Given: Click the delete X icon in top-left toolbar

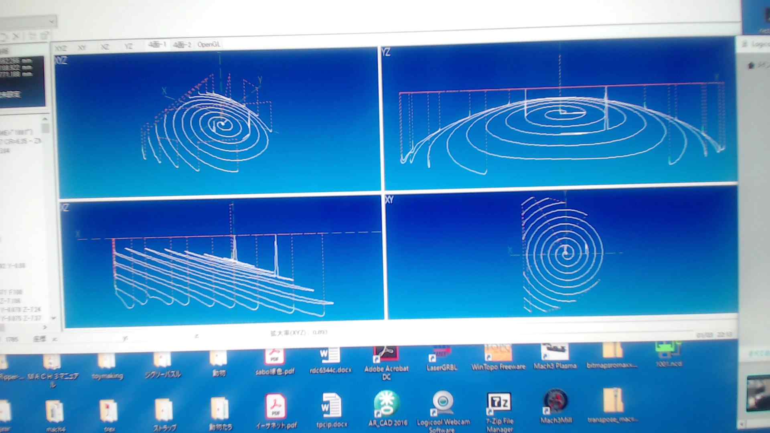Looking at the screenshot, I should tap(16, 36).
